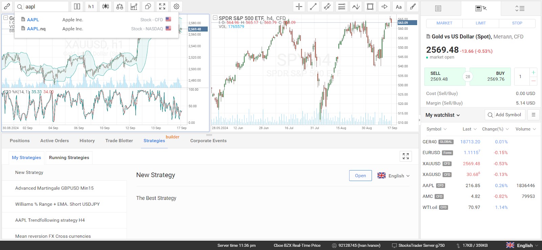This screenshot has width=542, height=250.
Task: Open chart settings gear icon
Action: pos(176,6)
